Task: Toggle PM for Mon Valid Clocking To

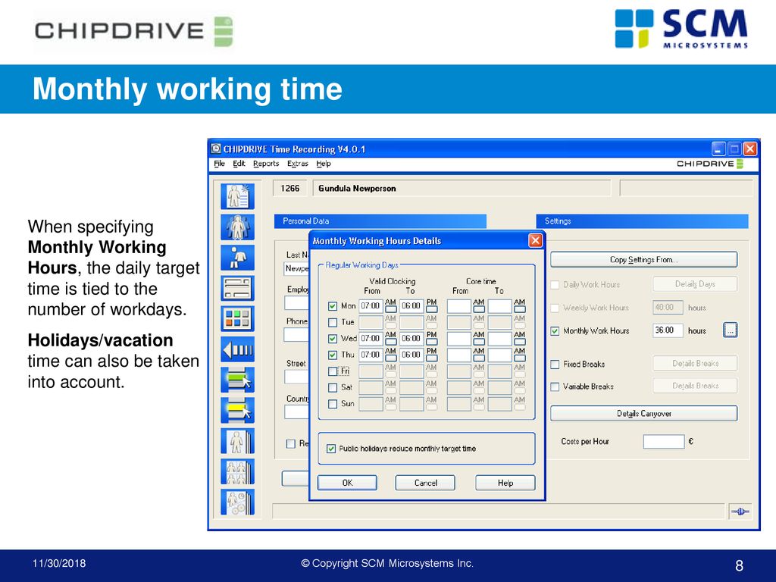Action: (431, 309)
